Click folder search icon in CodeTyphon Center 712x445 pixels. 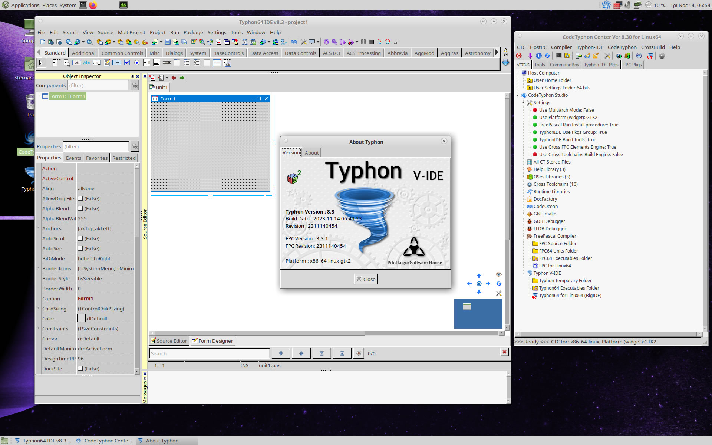coord(567,56)
